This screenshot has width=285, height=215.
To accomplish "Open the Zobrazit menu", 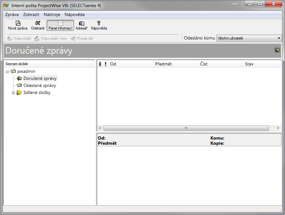I will tap(31, 14).
